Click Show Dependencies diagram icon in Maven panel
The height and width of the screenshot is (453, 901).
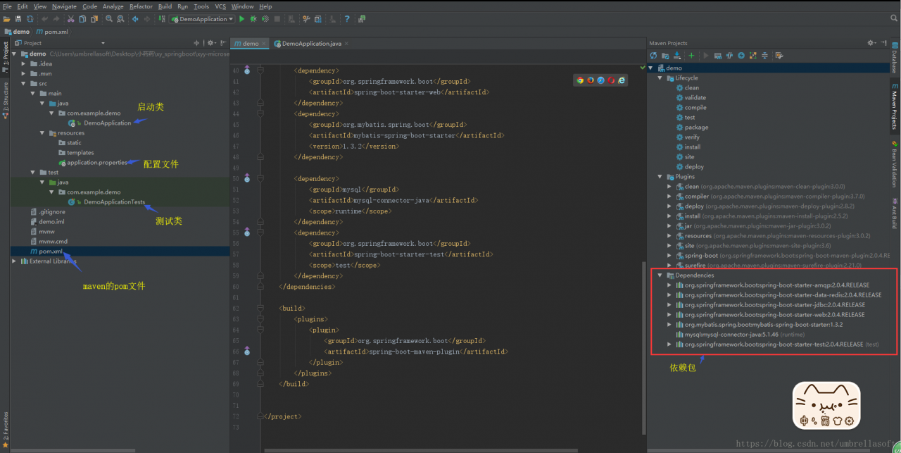coord(752,55)
